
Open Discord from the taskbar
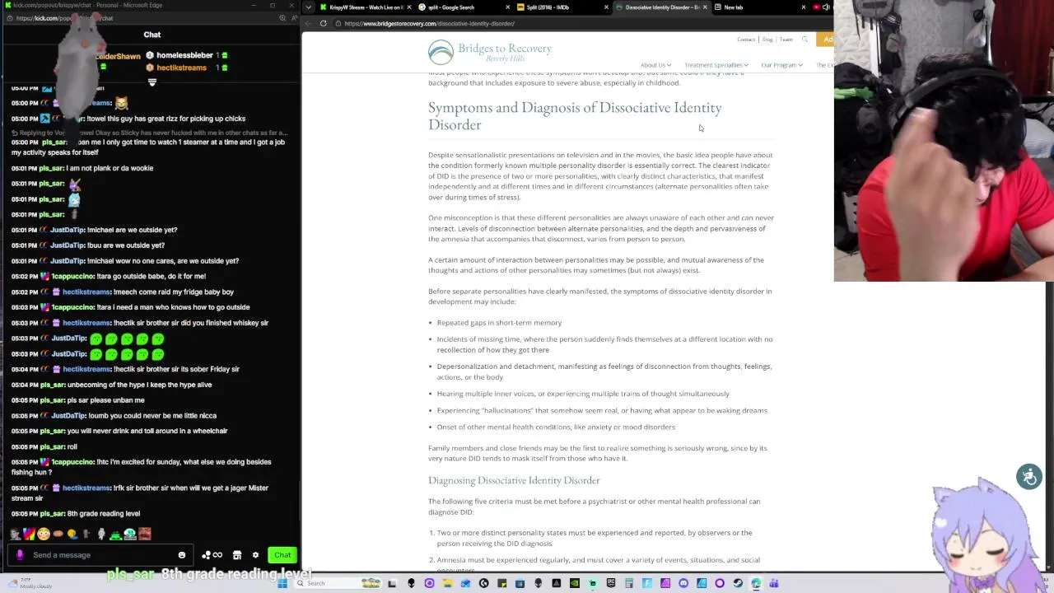pos(683,583)
